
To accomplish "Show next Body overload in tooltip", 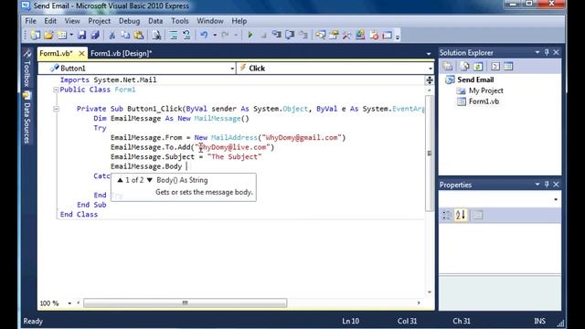I will [150, 180].
